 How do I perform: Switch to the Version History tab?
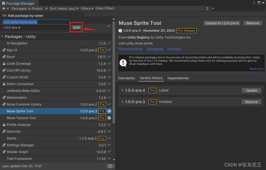pos(151,78)
